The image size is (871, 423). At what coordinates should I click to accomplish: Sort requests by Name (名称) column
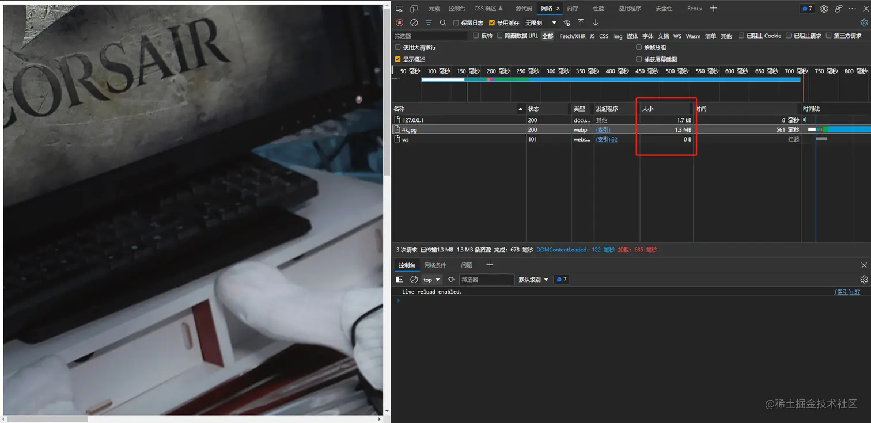click(459, 109)
